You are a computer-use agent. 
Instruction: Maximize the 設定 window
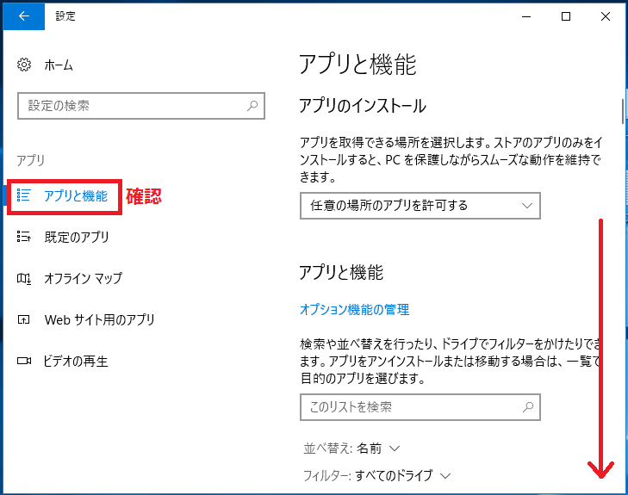(565, 16)
